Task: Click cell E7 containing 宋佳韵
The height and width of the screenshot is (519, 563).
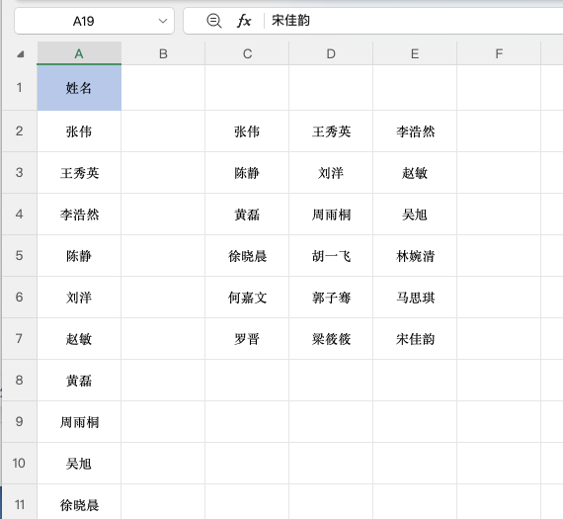Action: click(415, 338)
